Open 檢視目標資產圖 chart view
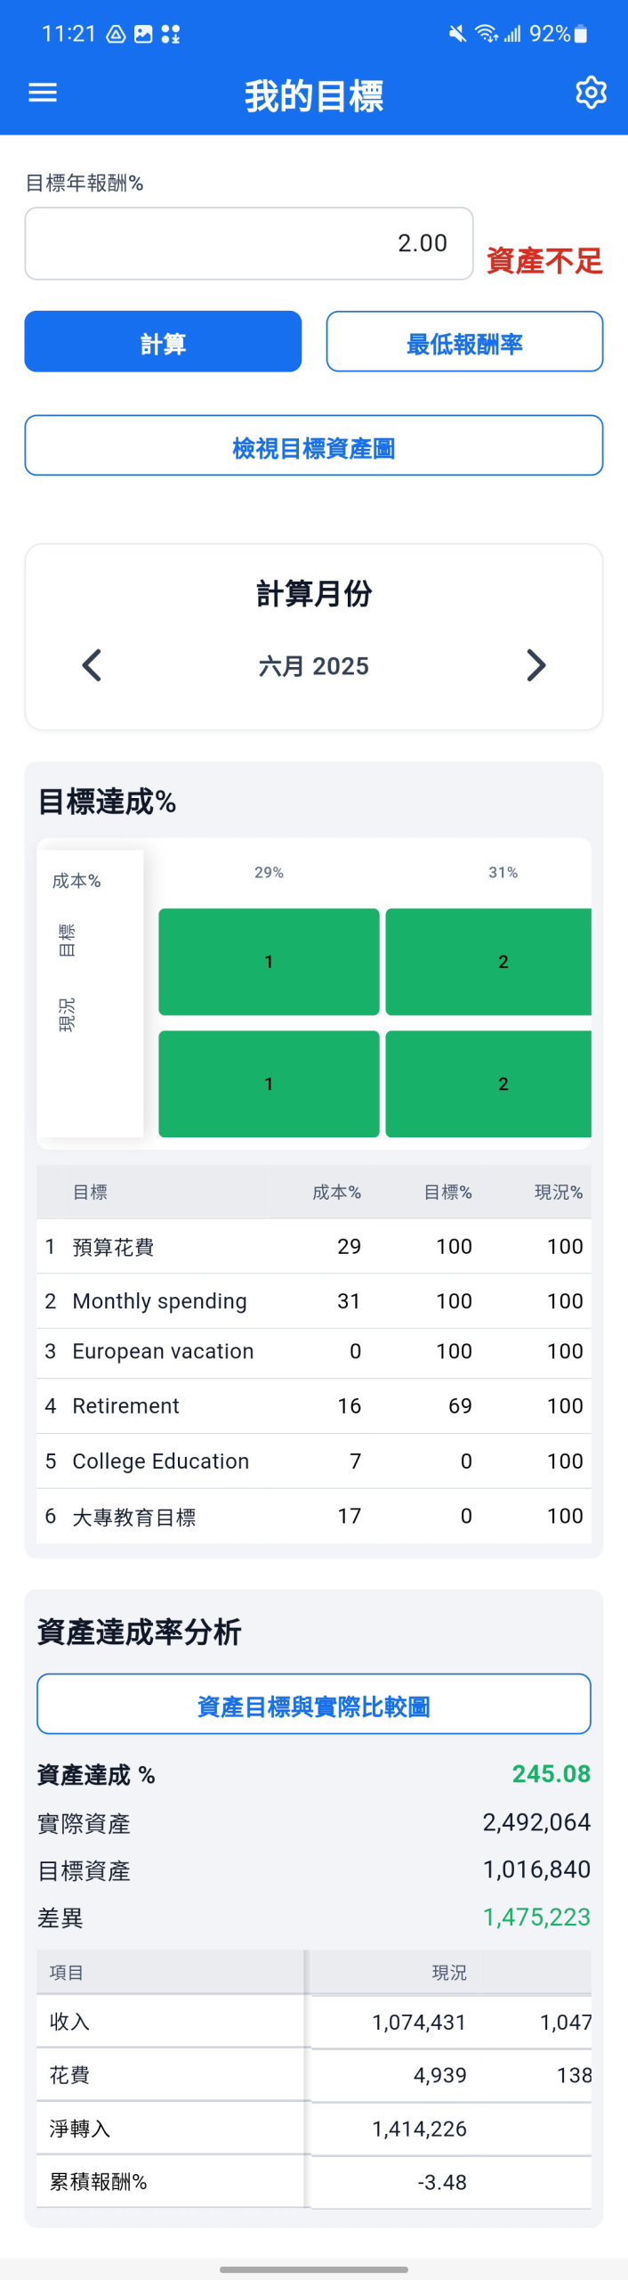Screen dimensions: 628x2280 (314, 445)
